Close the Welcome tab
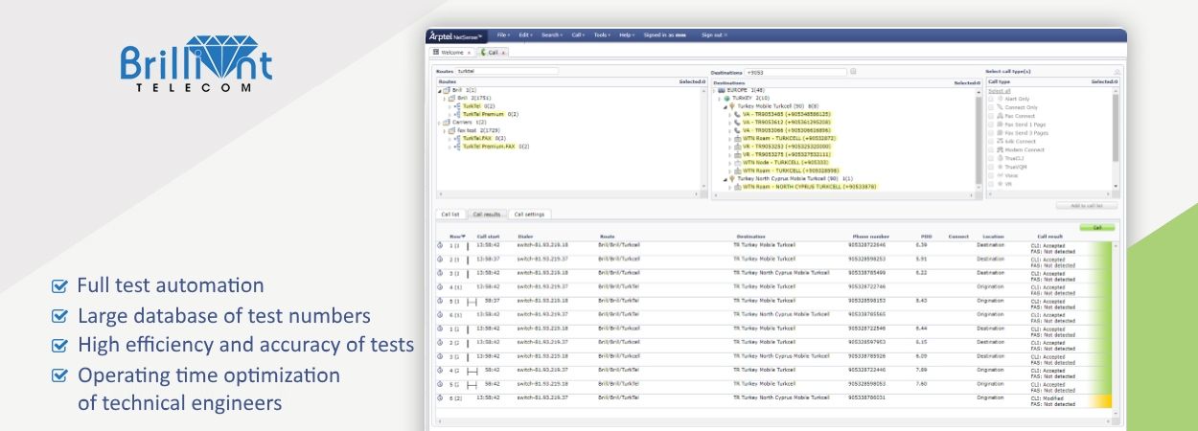Screen dimensions: 1198x431 (469, 53)
